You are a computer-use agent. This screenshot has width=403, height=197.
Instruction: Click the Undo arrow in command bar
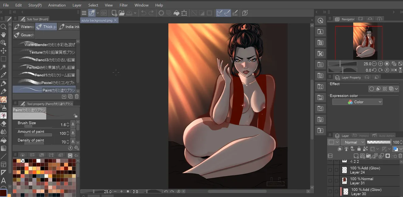(144, 13)
